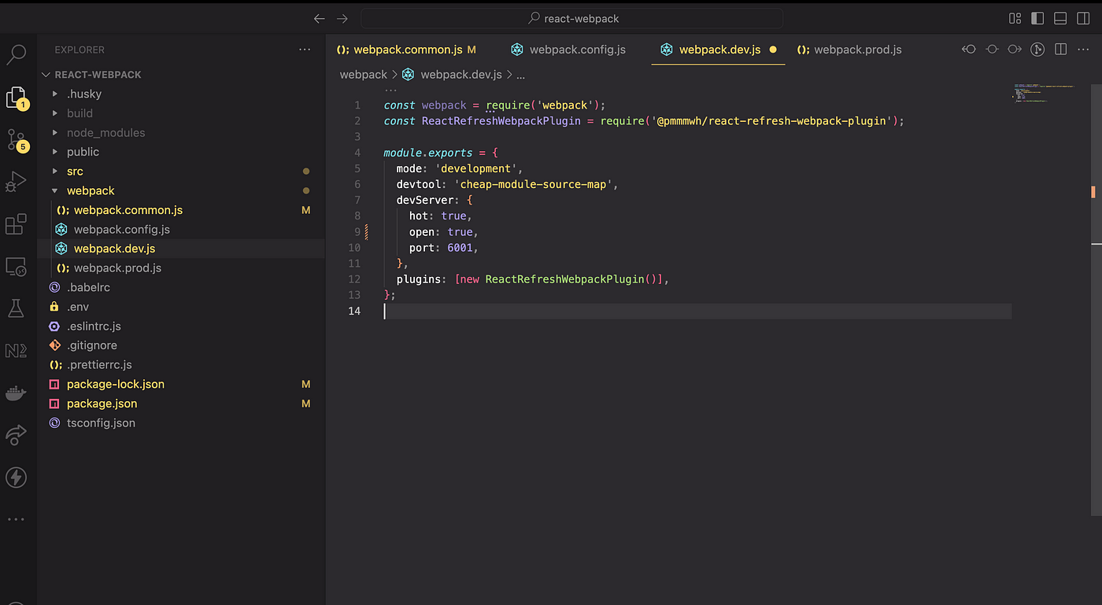
Task: Open the Explorer view icon
Action: click(x=17, y=98)
